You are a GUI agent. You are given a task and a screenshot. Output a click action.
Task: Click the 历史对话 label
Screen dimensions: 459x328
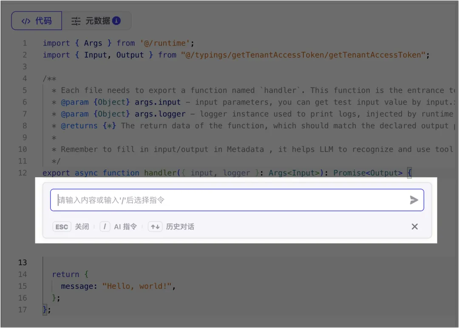(180, 227)
